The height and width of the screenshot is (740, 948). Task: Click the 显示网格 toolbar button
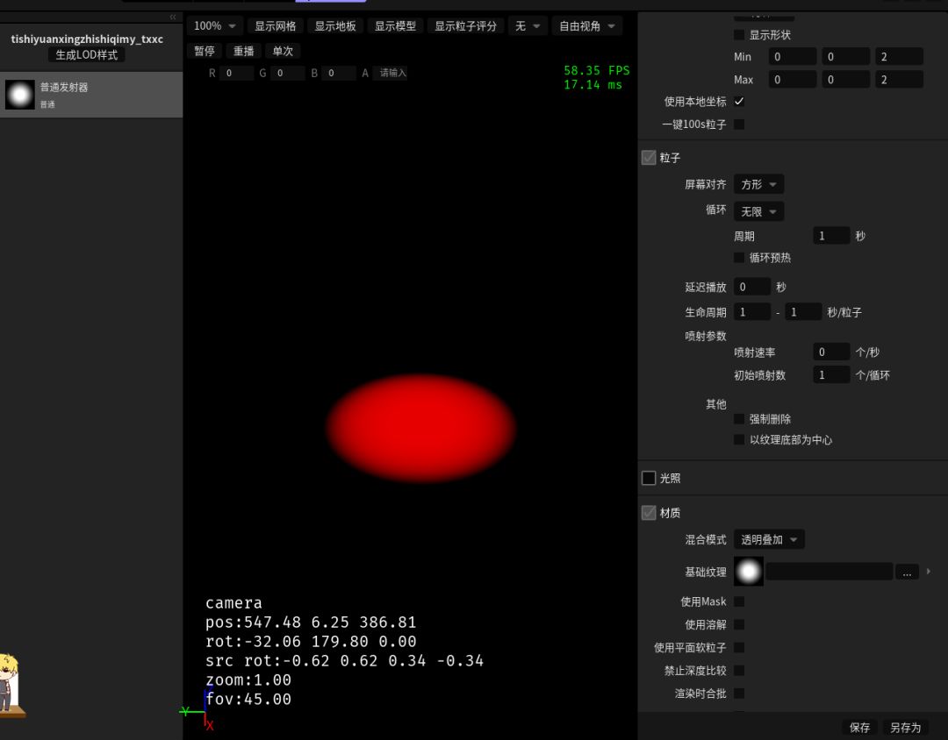275,26
